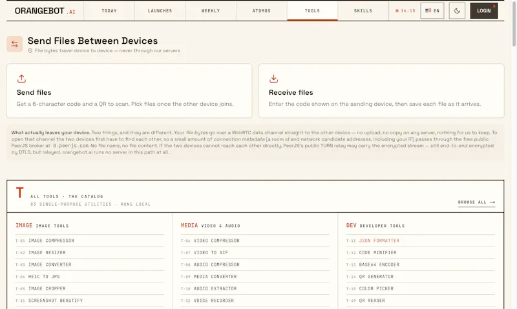
Task: Open the Base64 Encoder tool
Action: pos(421,264)
